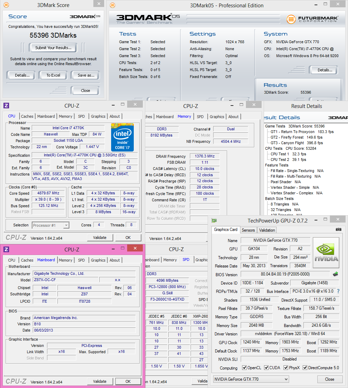Select SPD tab in the pink CPU-Z window
The height and width of the screenshot is (388, 348).
click(x=81, y=260)
